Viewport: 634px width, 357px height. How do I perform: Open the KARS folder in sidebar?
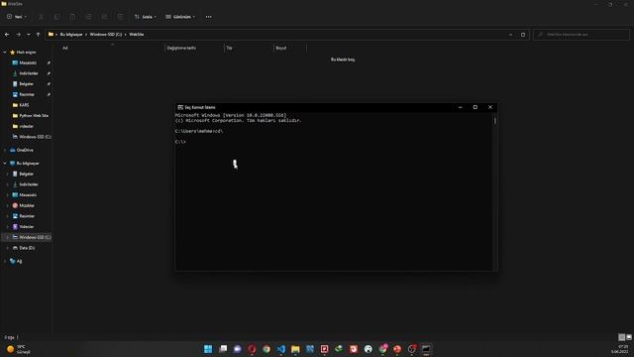24,105
